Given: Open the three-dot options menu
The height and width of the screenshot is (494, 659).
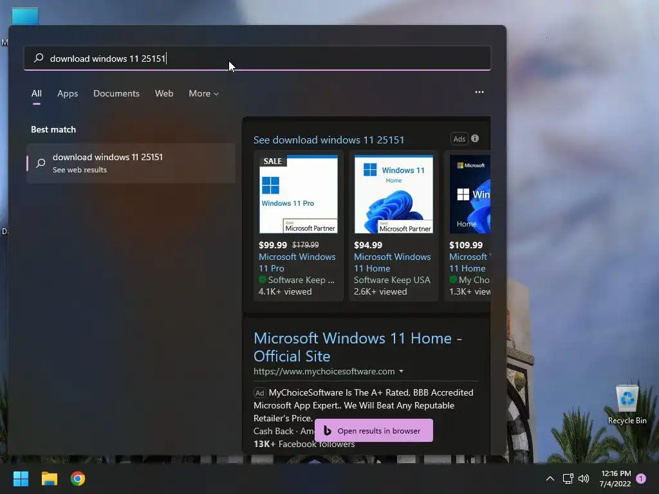Looking at the screenshot, I should point(479,92).
